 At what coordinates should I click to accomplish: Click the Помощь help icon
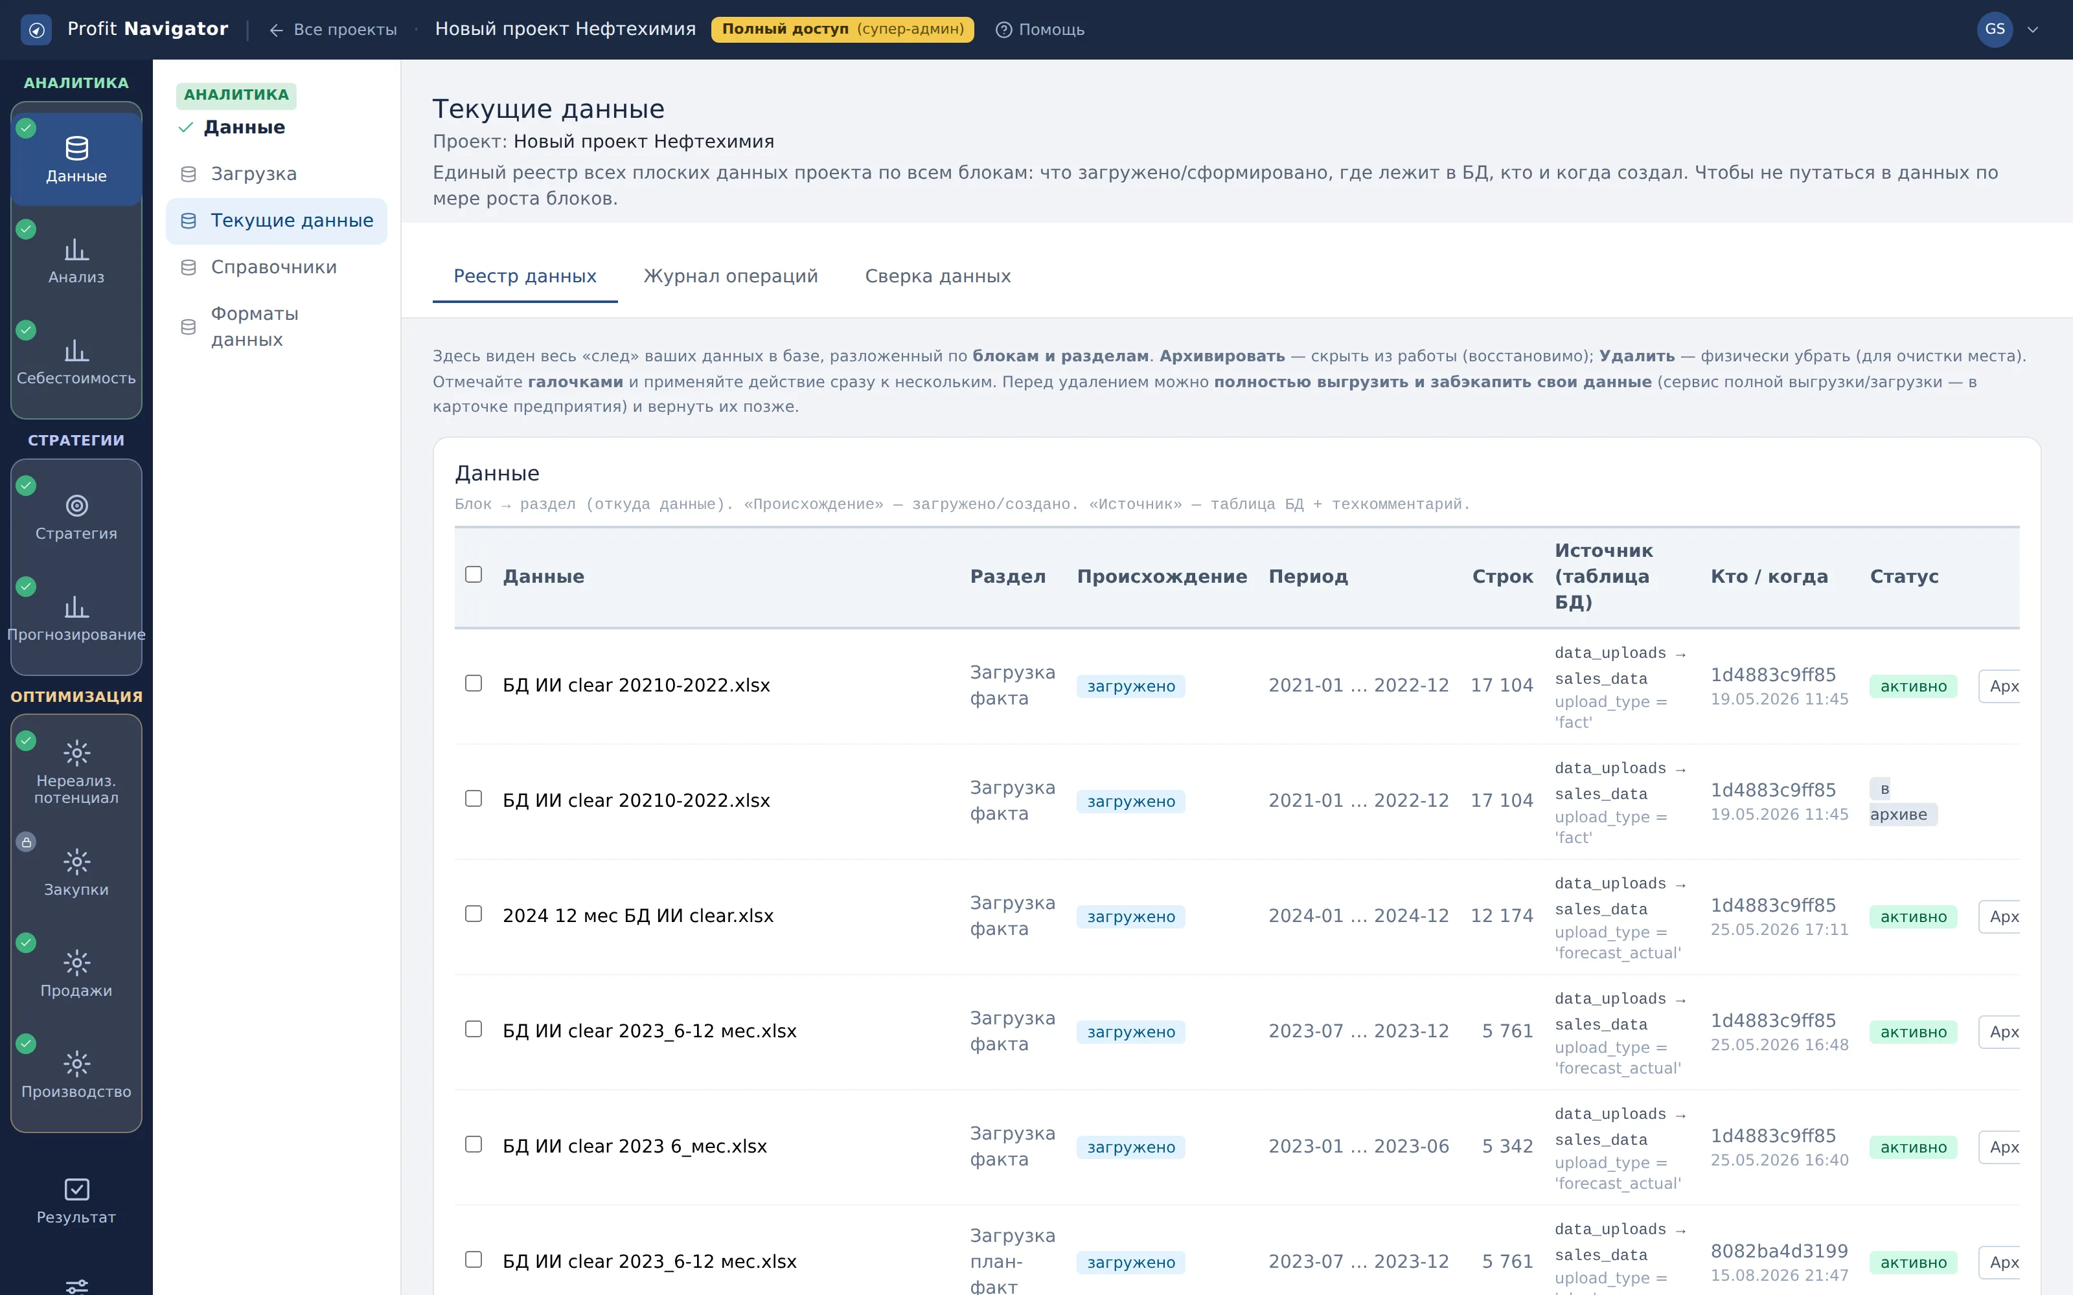[1003, 29]
